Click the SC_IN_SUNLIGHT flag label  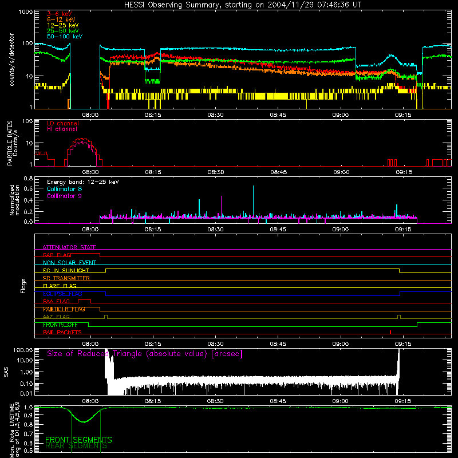click(x=66, y=270)
